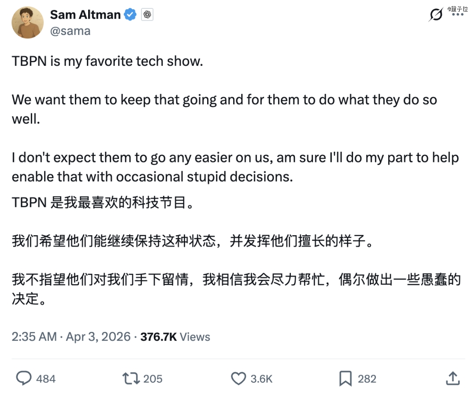This screenshot has height=395, width=476.
Task: Click the 376.7K Views count
Action: 175,337
